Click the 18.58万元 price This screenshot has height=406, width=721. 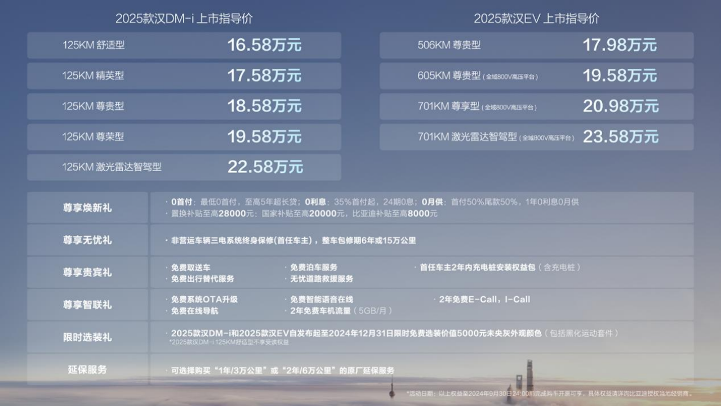tap(264, 106)
